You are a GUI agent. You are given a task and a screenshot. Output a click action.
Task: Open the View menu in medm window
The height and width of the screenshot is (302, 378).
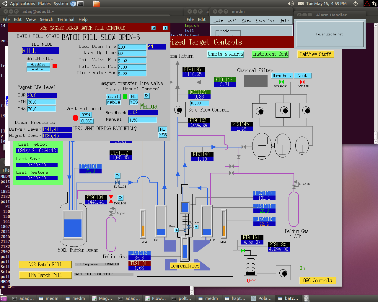(246, 20)
